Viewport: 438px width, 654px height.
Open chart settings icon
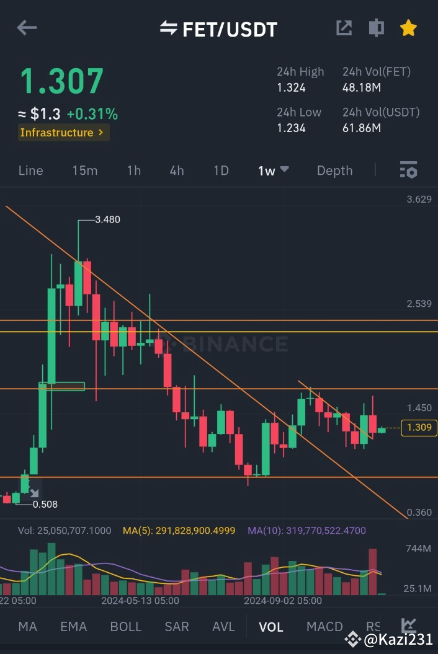(x=408, y=170)
